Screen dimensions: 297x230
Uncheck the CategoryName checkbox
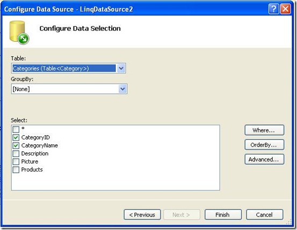click(16, 145)
